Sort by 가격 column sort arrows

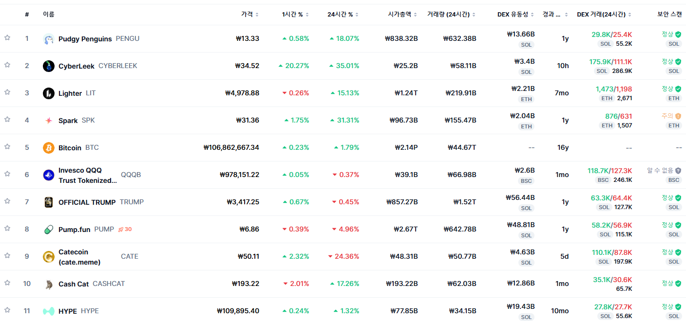pyautogui.click(x=257, y=15)
